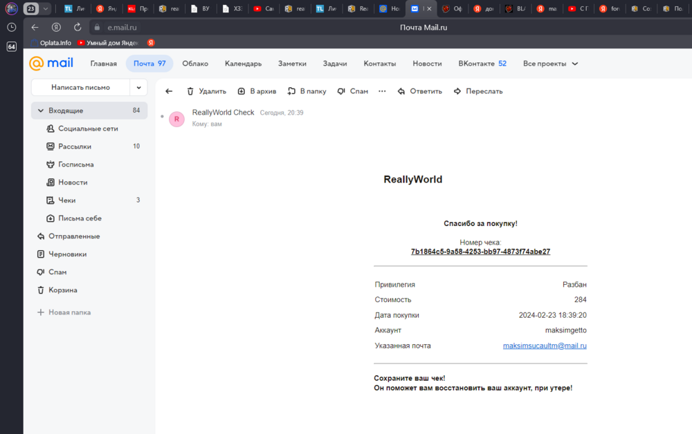Click the sender name ReallyWorld Check
Image resolution: width=692 pixels, height=434 pixels.
click(x=224, y=113)
